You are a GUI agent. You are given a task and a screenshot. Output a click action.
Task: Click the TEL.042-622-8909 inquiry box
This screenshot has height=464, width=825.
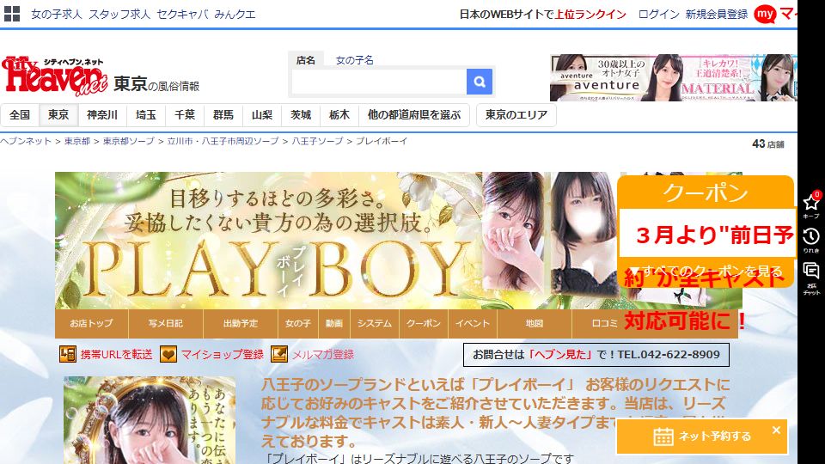pyautogui.click(x=596, y=355)
